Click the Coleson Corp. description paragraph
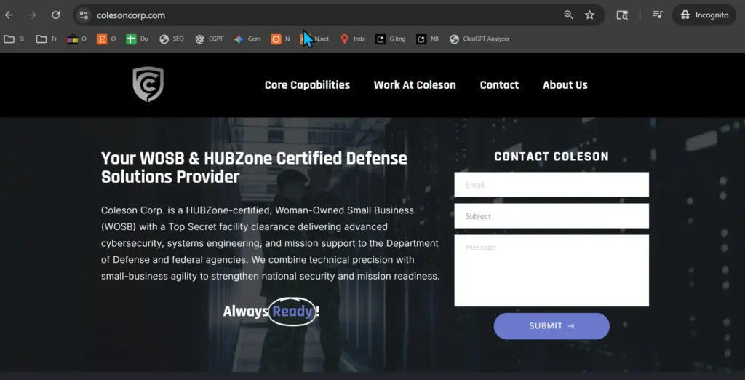The width and height of the screenshot is (745, 380). click(x=270, y=243)
